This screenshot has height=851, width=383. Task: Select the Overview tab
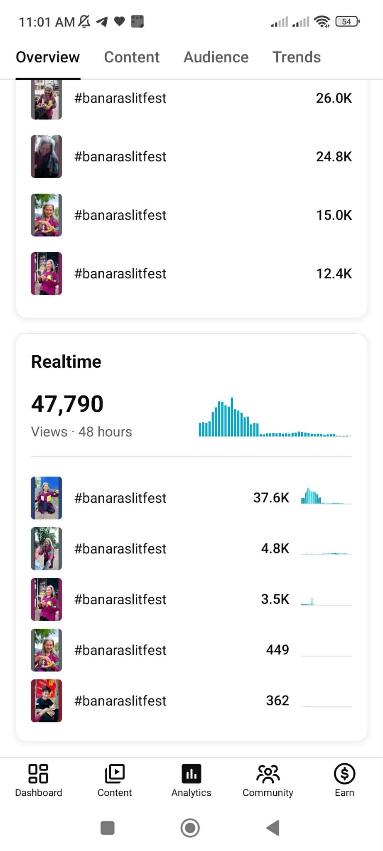click(48, 57)
